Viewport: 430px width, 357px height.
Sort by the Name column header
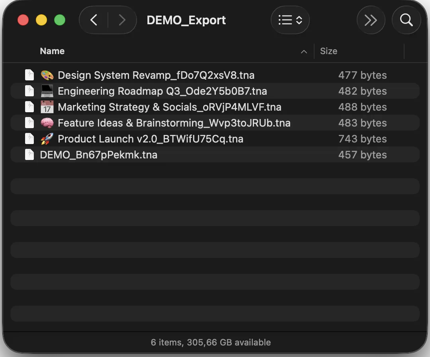52,51
